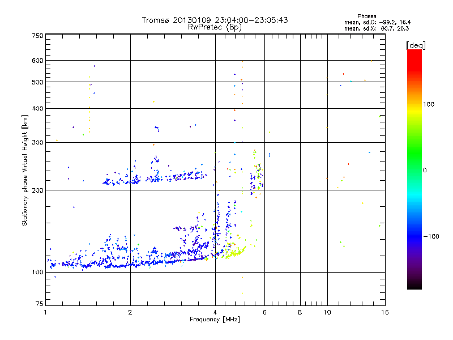This screenshot has height=340, width=453.
Task: Click the y-axis tick label '500'
Action: click(x=38, y=82)
